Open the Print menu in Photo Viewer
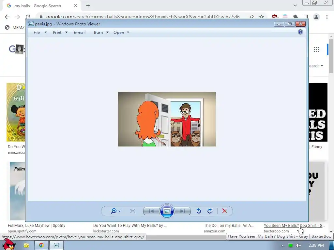 57,32
